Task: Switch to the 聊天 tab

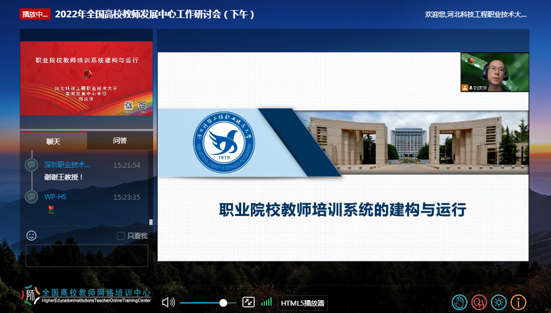Action: (x=53, y=141)
